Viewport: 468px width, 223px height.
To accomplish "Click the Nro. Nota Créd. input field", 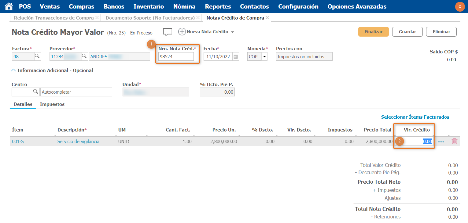I will (176, 57).
